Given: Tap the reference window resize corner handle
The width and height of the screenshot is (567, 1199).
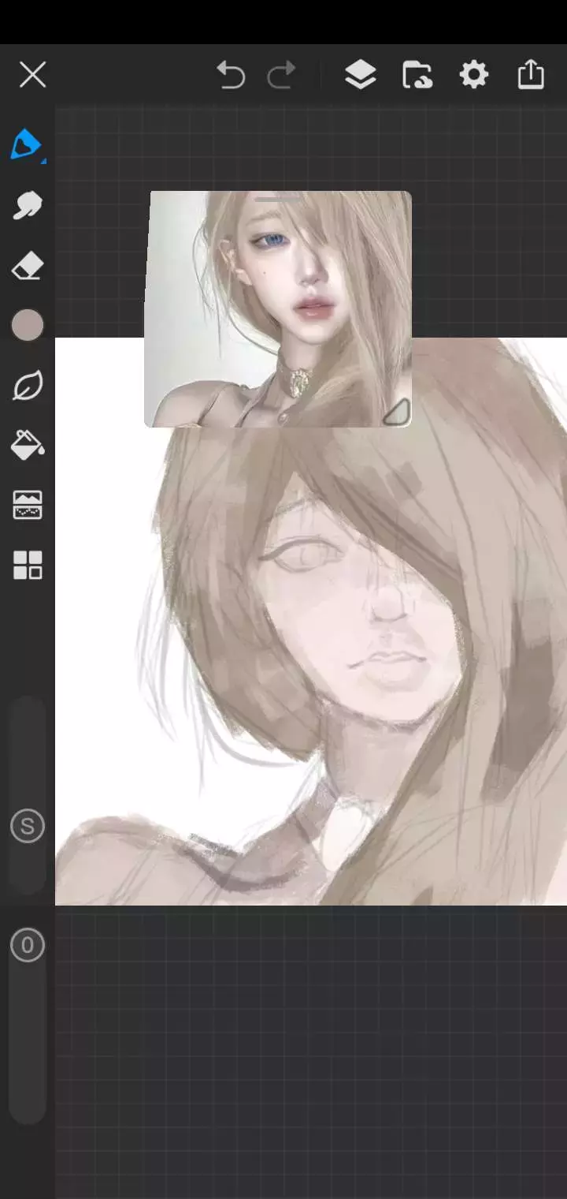Looking at the screenshot, I should (x=396, y=413).
